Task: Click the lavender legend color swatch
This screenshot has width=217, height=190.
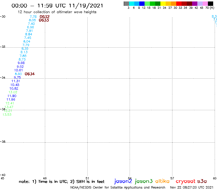Action: pyautogui.click(x=200, y=4)
